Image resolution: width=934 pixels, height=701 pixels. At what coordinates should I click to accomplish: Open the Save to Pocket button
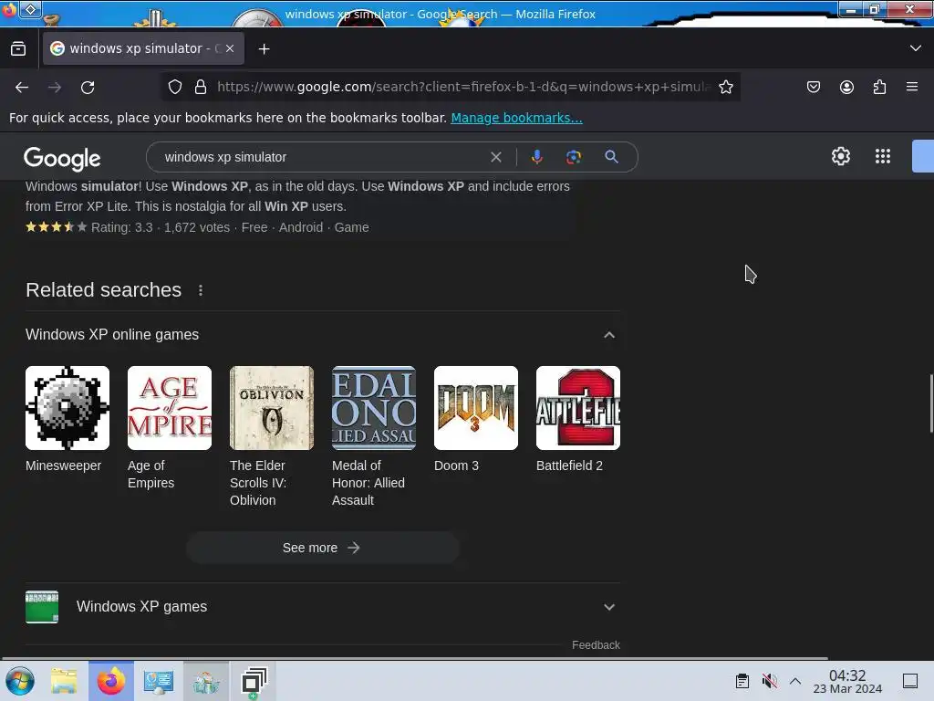tap(813, 87)
